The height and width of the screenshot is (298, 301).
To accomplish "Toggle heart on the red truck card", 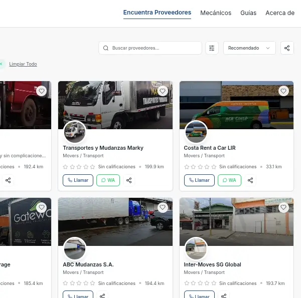I will (x=42, y=91).
